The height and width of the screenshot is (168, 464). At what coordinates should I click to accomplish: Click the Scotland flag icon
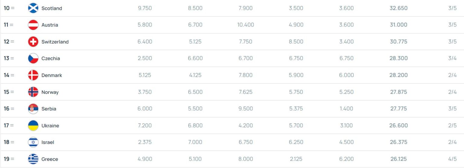pyautogui.click(x=33, y=8)
